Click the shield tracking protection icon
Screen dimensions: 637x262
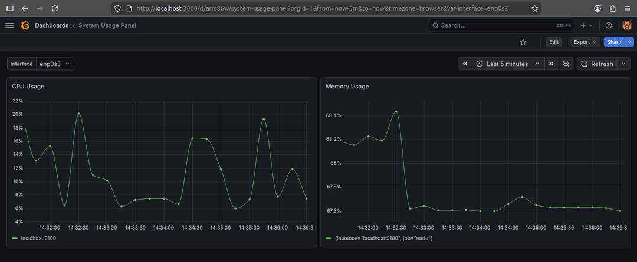tap(117, 8)
